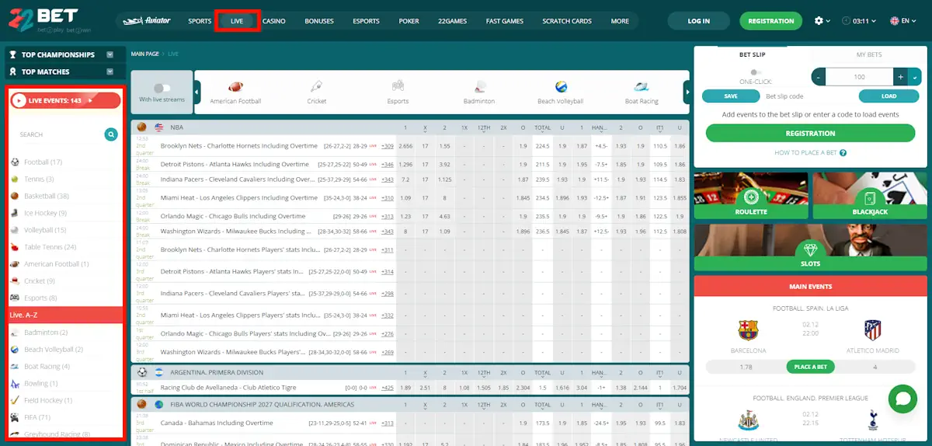Expand +309 markets for Brooklyn Nets game
Image resolution: width=932 pixels, height=446 pixels.
(x=388, y=146)
